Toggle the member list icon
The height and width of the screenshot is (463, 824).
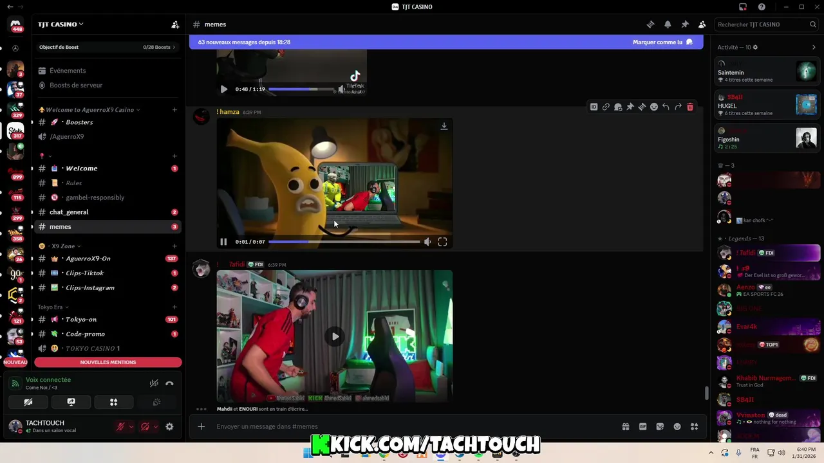(702, 24)
